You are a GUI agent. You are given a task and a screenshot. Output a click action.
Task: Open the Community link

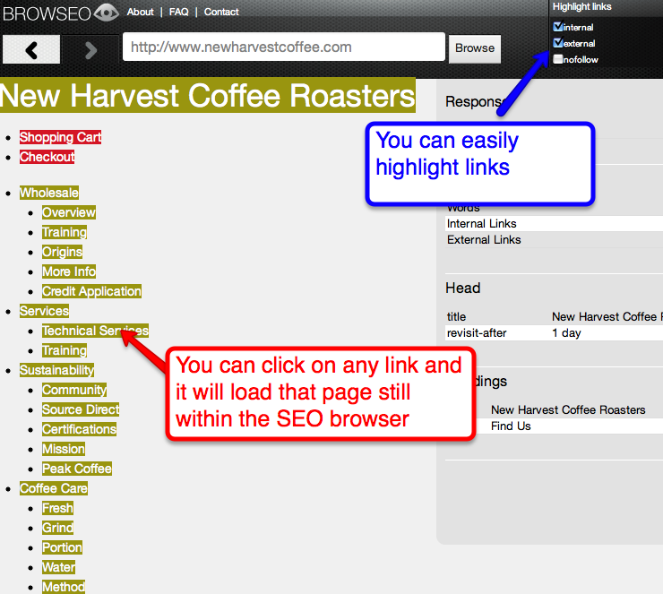click(74, 390)
